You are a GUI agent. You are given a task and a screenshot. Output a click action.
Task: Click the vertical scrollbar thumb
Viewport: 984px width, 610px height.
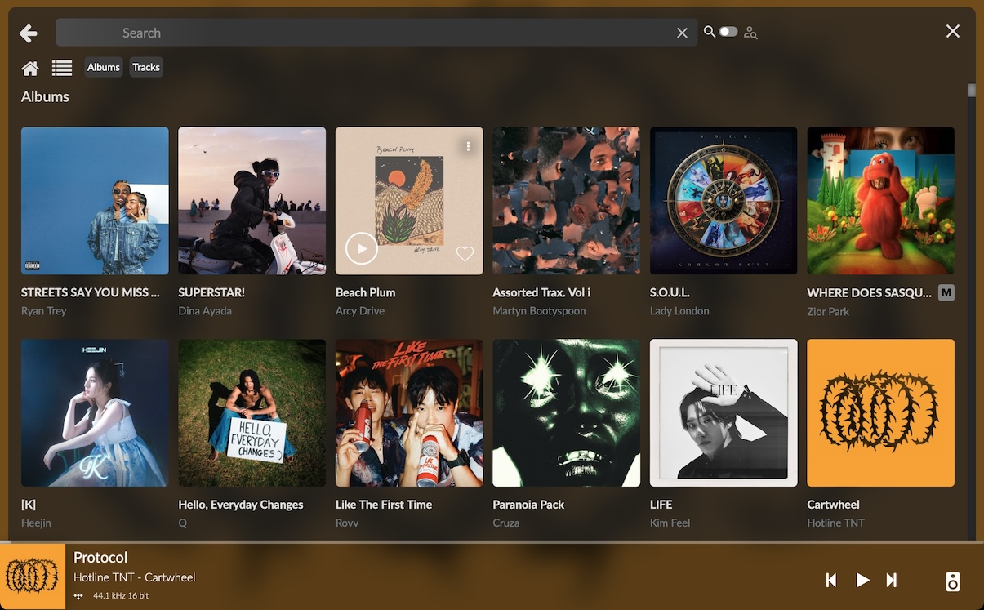[972, 90]
